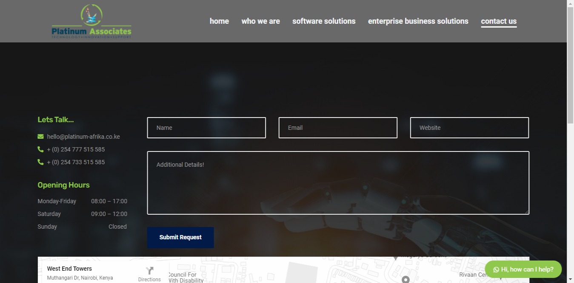Viewport: 574px width, 283px height.
Task: Click the hello@platinum-afrika.co.ke email link
Action: point(83,137)
